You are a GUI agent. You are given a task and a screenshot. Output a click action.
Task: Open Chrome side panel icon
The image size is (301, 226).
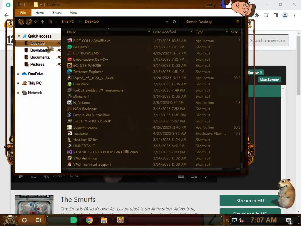click(x=276, y=15)
